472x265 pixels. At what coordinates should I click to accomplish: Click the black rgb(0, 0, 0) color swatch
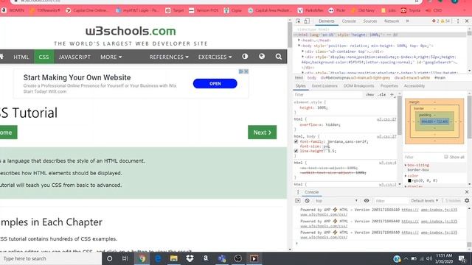click(409, 180)
